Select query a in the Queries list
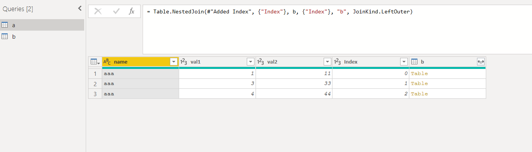The height and width of the screenshot is (152, 532). click(x=42, y=25)
